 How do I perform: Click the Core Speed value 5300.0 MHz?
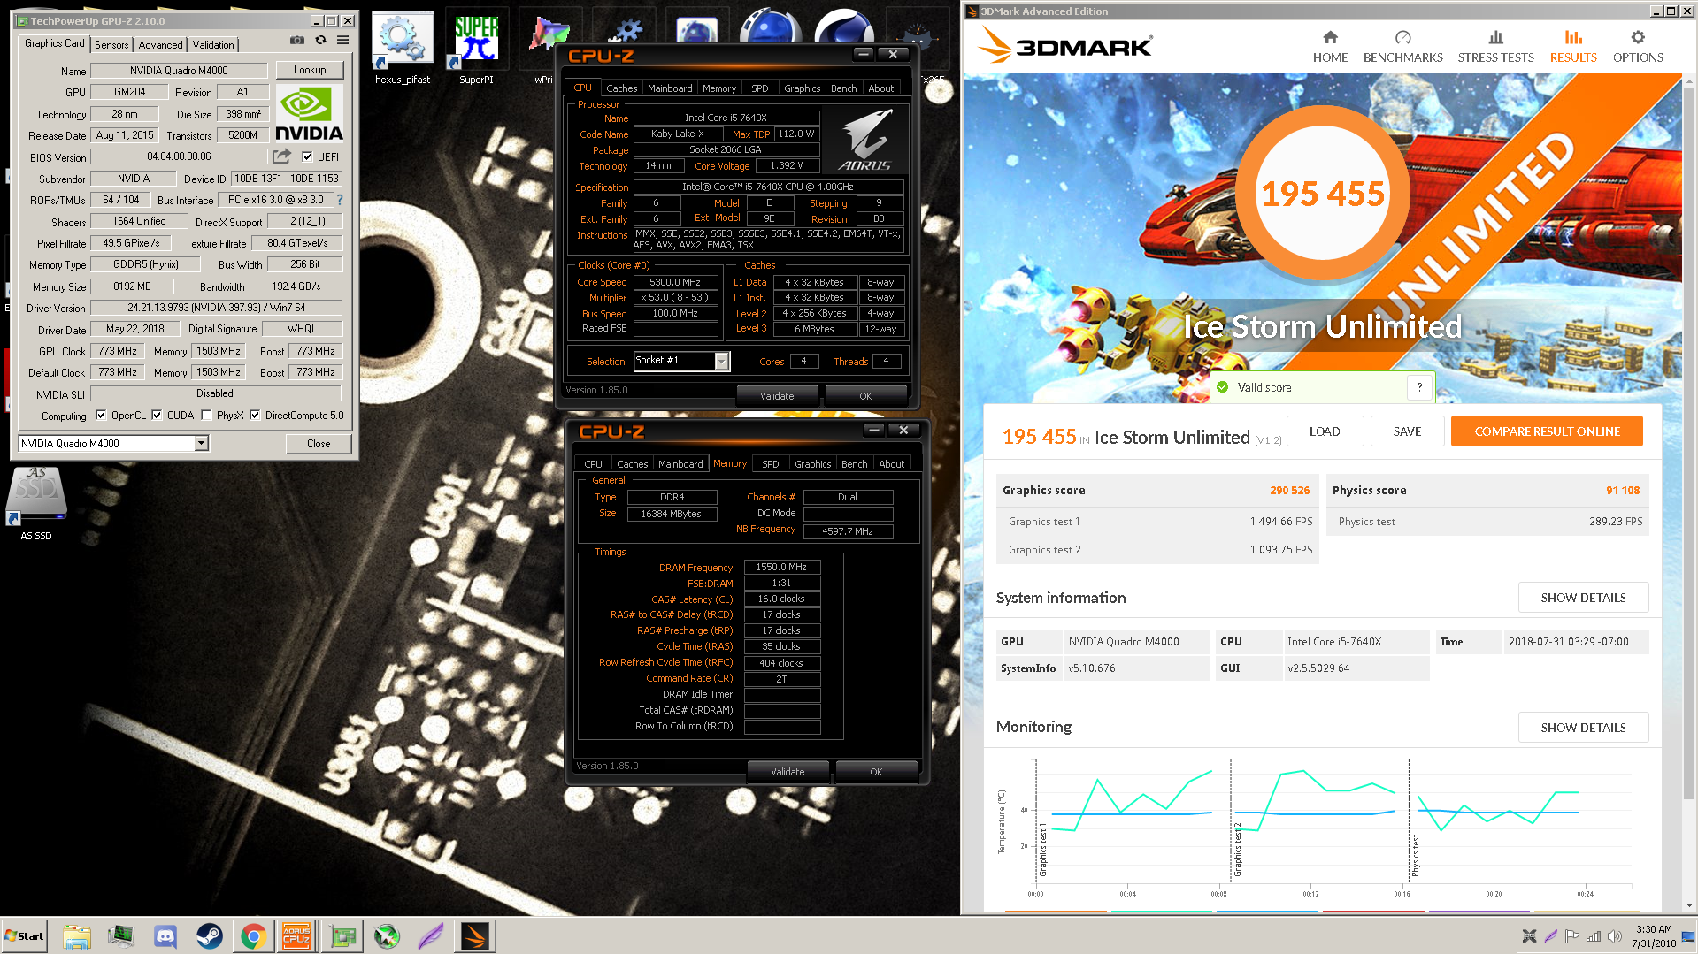675,282
